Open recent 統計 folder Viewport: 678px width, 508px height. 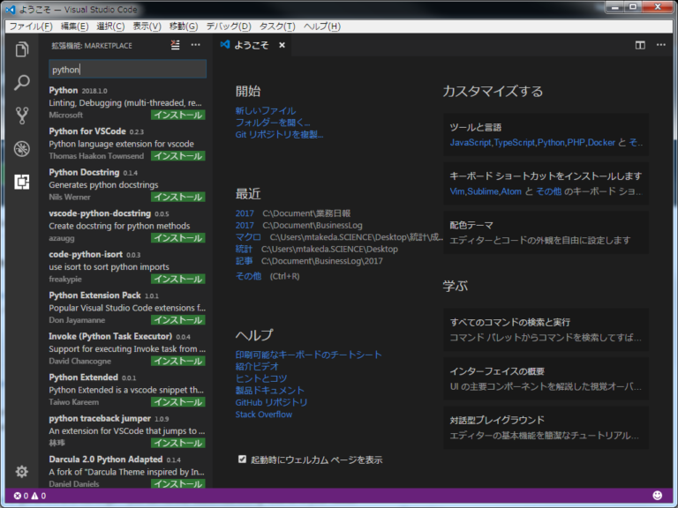(244, 250)
